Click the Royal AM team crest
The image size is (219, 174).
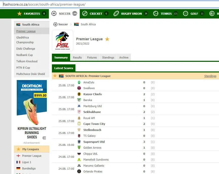79,118
